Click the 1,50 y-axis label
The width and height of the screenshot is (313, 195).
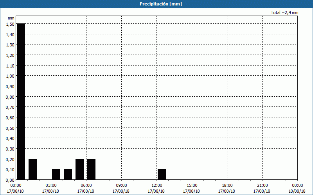(x=10, y=24)
